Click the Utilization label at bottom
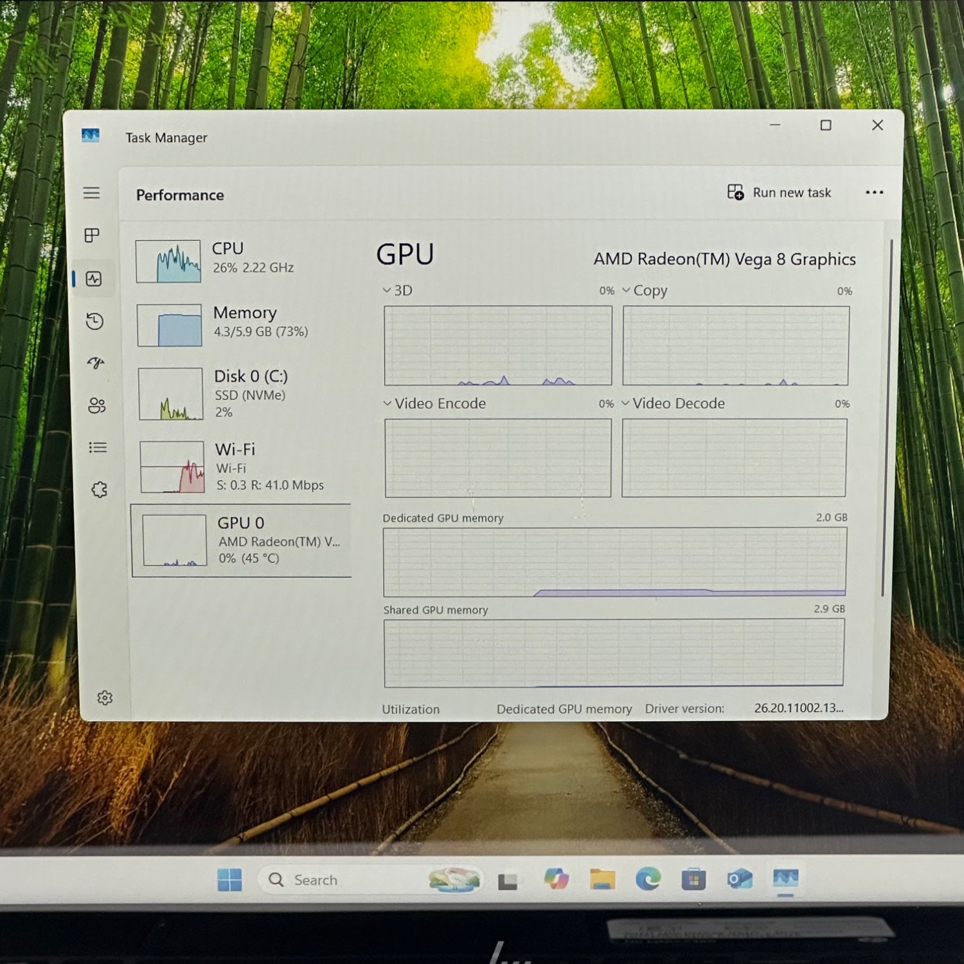This screenshot has height=964, width=964. [x=411, y=710]
